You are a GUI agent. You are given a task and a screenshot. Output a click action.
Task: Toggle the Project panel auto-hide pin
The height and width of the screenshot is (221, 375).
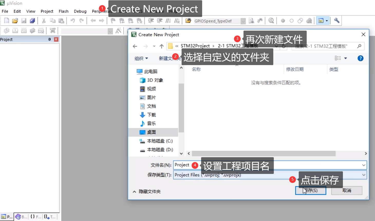(x=50, y=39)
